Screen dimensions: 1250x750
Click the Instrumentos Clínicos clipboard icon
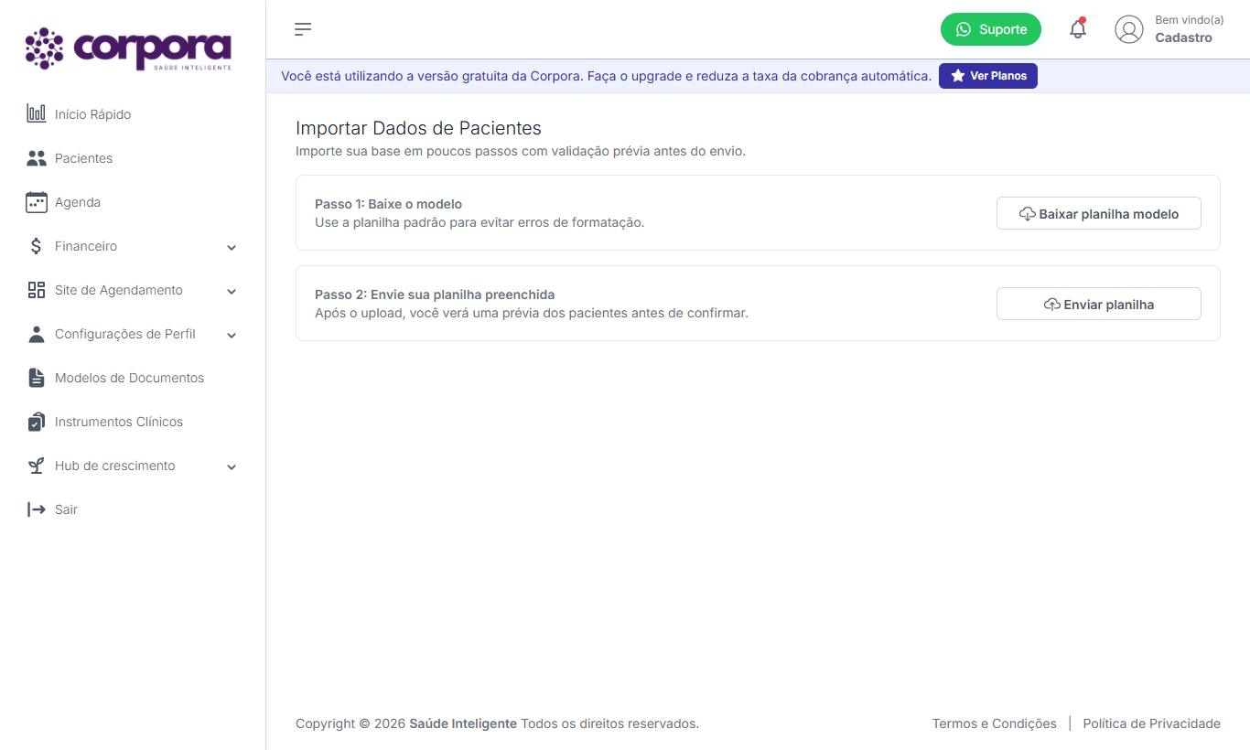click(x=37, y=422)
